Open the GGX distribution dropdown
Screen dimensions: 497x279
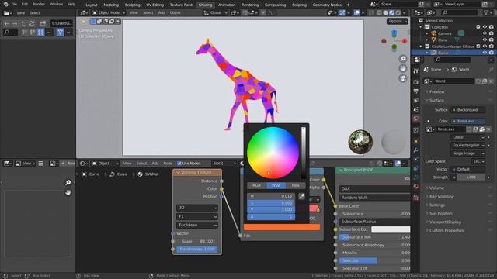coord(374,189)
